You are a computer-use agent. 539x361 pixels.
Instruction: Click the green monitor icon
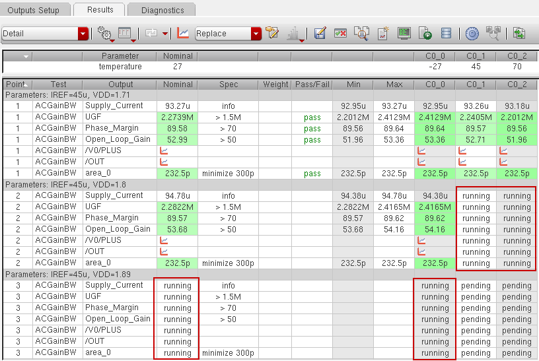[x=404, y=33]
